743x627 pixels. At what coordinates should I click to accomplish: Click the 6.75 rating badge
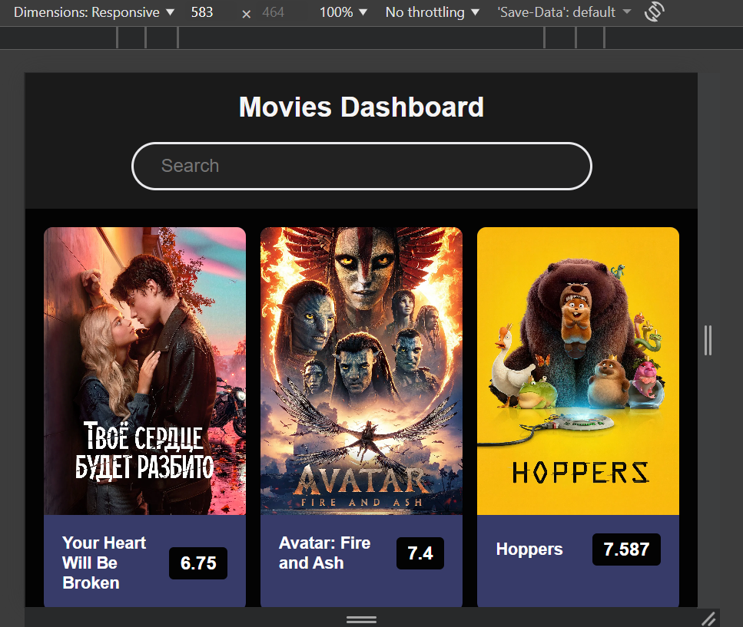coord(198,563)
